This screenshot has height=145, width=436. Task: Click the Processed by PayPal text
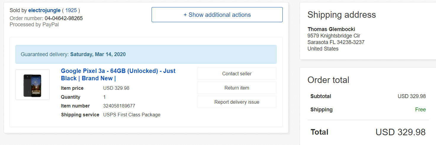(x=34, y=25)
